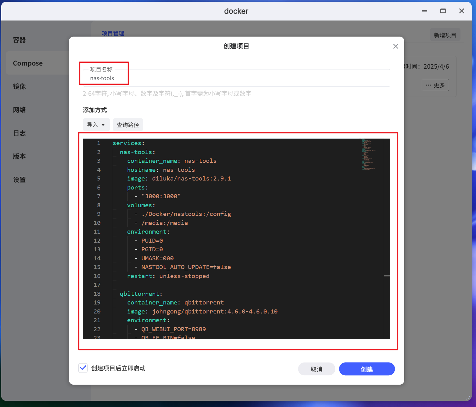Click the QB_WEBUI_PORT=8989 line
476x407 pixels.
click(170, 329)
